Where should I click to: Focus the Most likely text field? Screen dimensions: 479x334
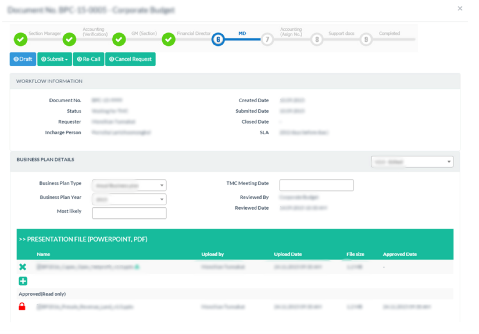pyautogui.click(x=129, y=213)
